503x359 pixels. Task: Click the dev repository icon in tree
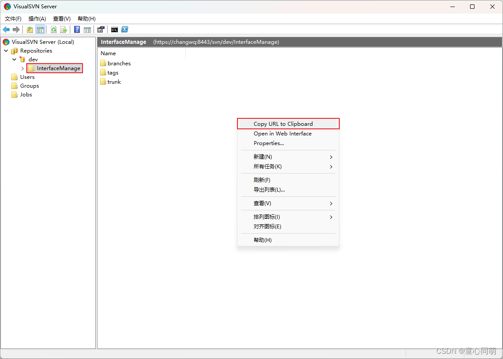coord(22,59)
